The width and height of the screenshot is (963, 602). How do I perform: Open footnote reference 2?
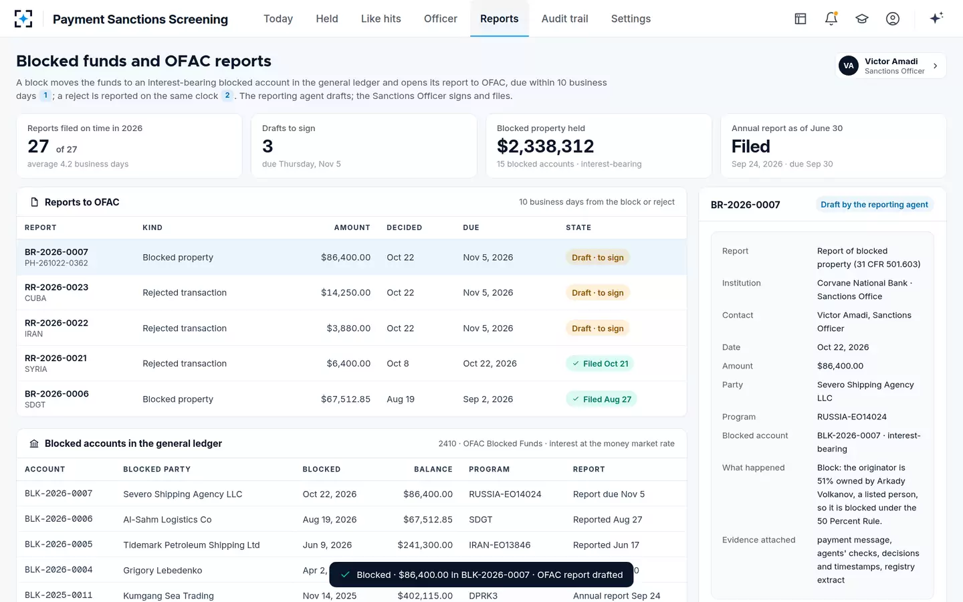pyautogui.click(x=227, y=96)
